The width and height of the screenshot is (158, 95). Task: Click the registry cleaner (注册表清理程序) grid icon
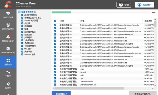[x=19, y=12]
